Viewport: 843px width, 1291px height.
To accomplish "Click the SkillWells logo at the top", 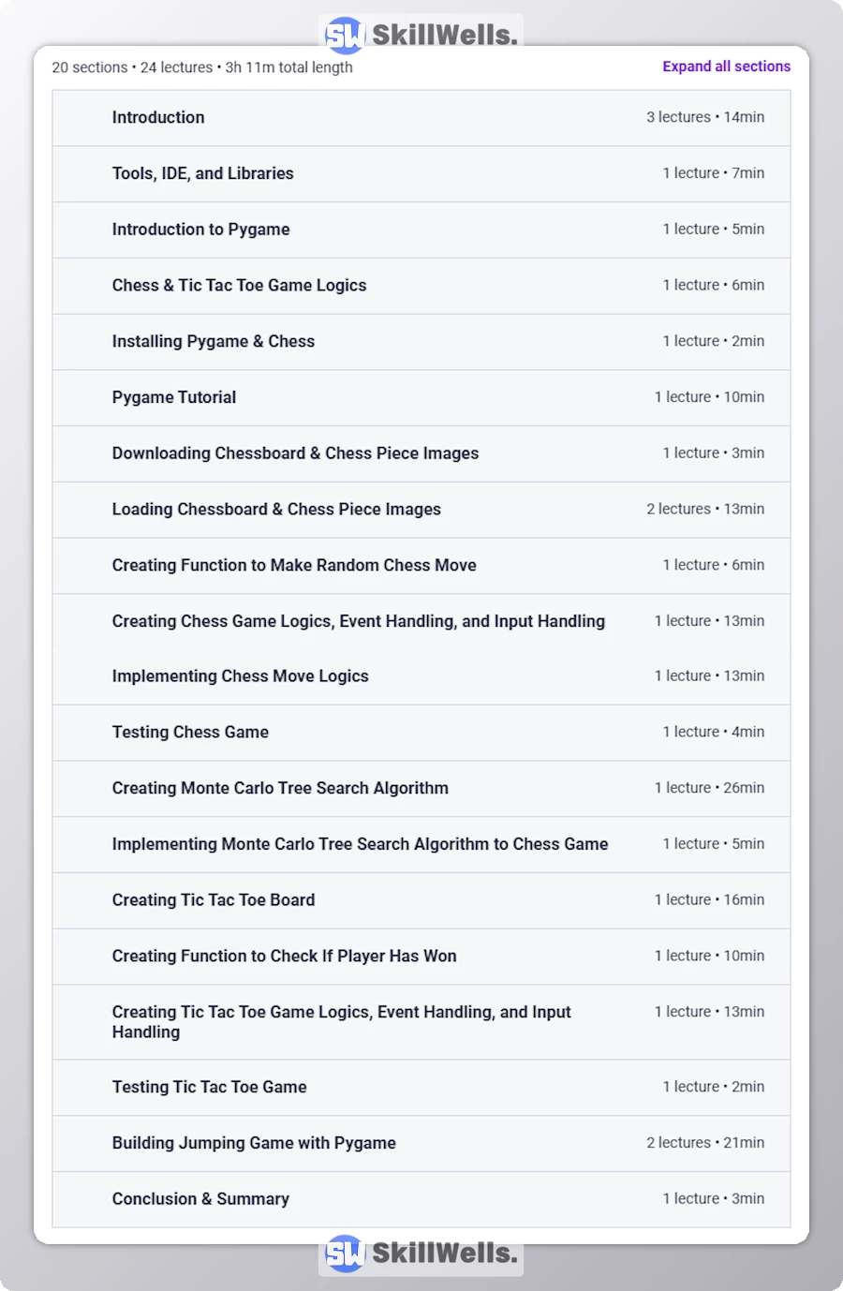I will (x=421, y=35).
